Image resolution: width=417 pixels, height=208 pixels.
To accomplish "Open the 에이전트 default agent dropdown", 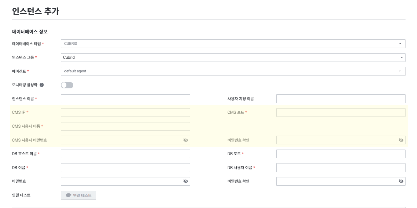I will (233, 71).
